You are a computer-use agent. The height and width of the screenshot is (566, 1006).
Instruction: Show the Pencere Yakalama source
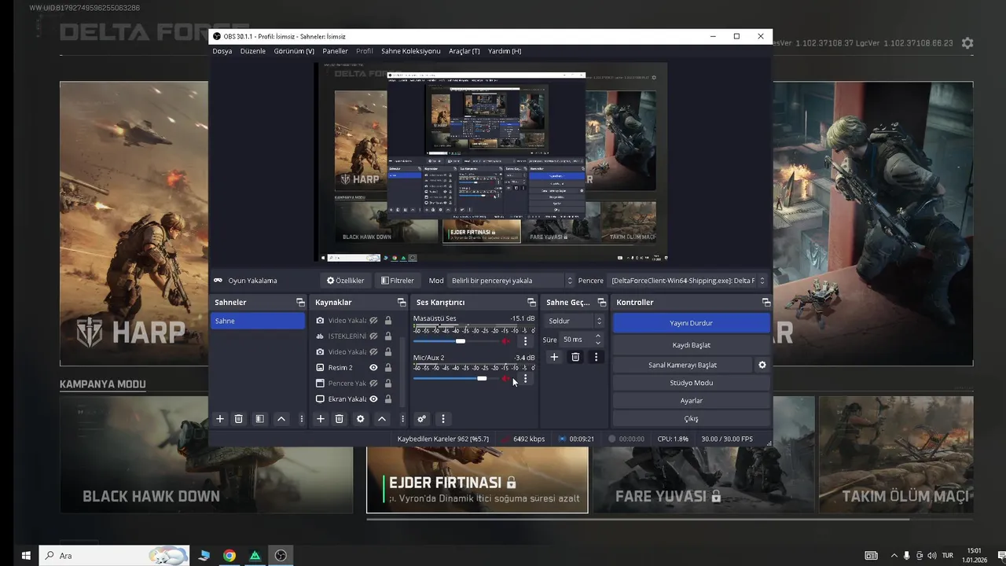374,384
